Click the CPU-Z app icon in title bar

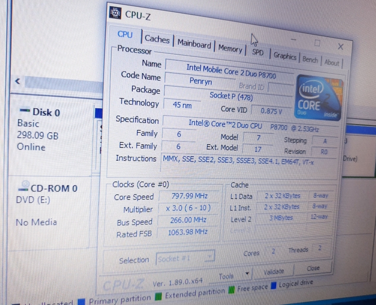point(115,13)
